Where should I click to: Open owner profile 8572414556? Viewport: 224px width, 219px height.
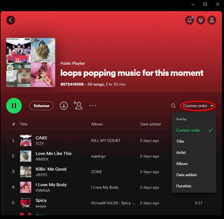coord(72,84)
